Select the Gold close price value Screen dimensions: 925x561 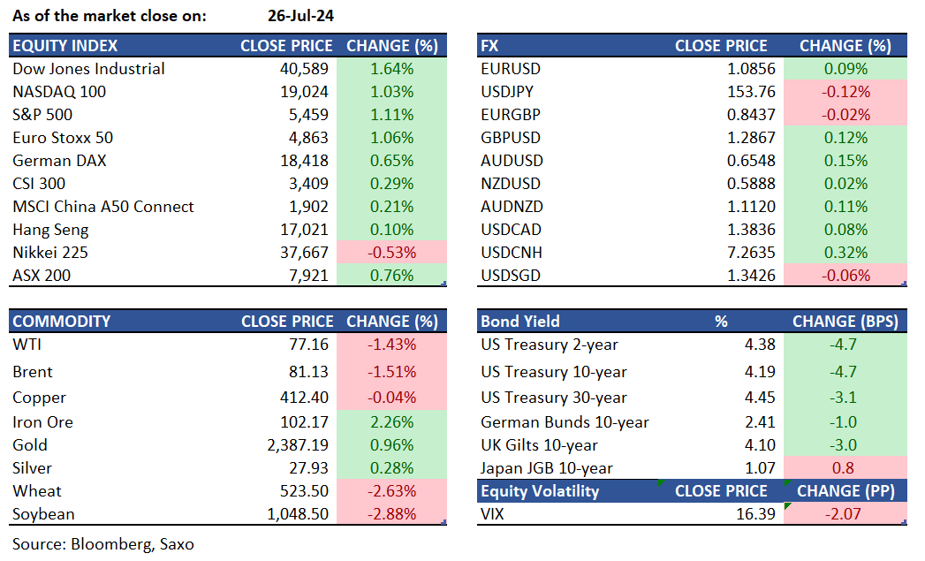[296, 445]
